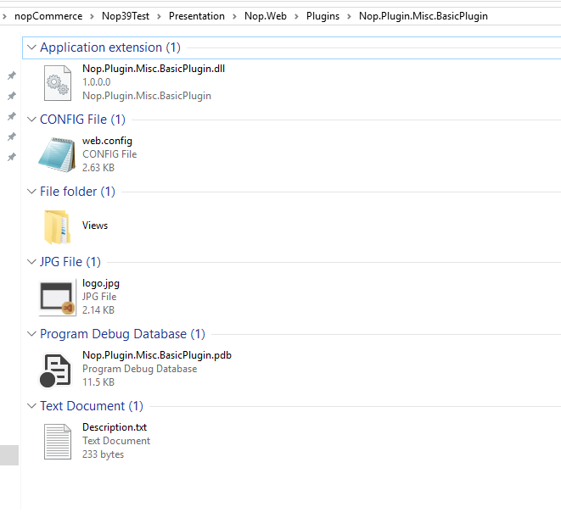Screen dimensions: 561x518
Task: Click the web.config notepad icon
Action: pos(57,154)
